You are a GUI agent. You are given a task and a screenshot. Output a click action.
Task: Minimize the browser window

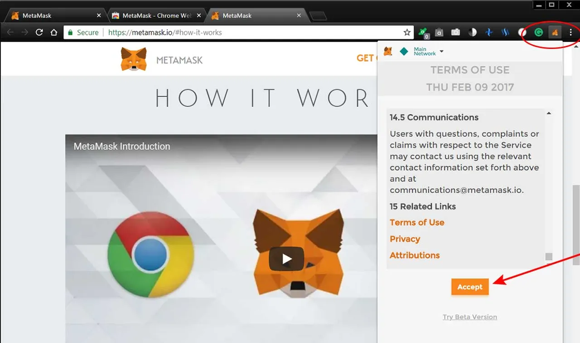point(539,5)
